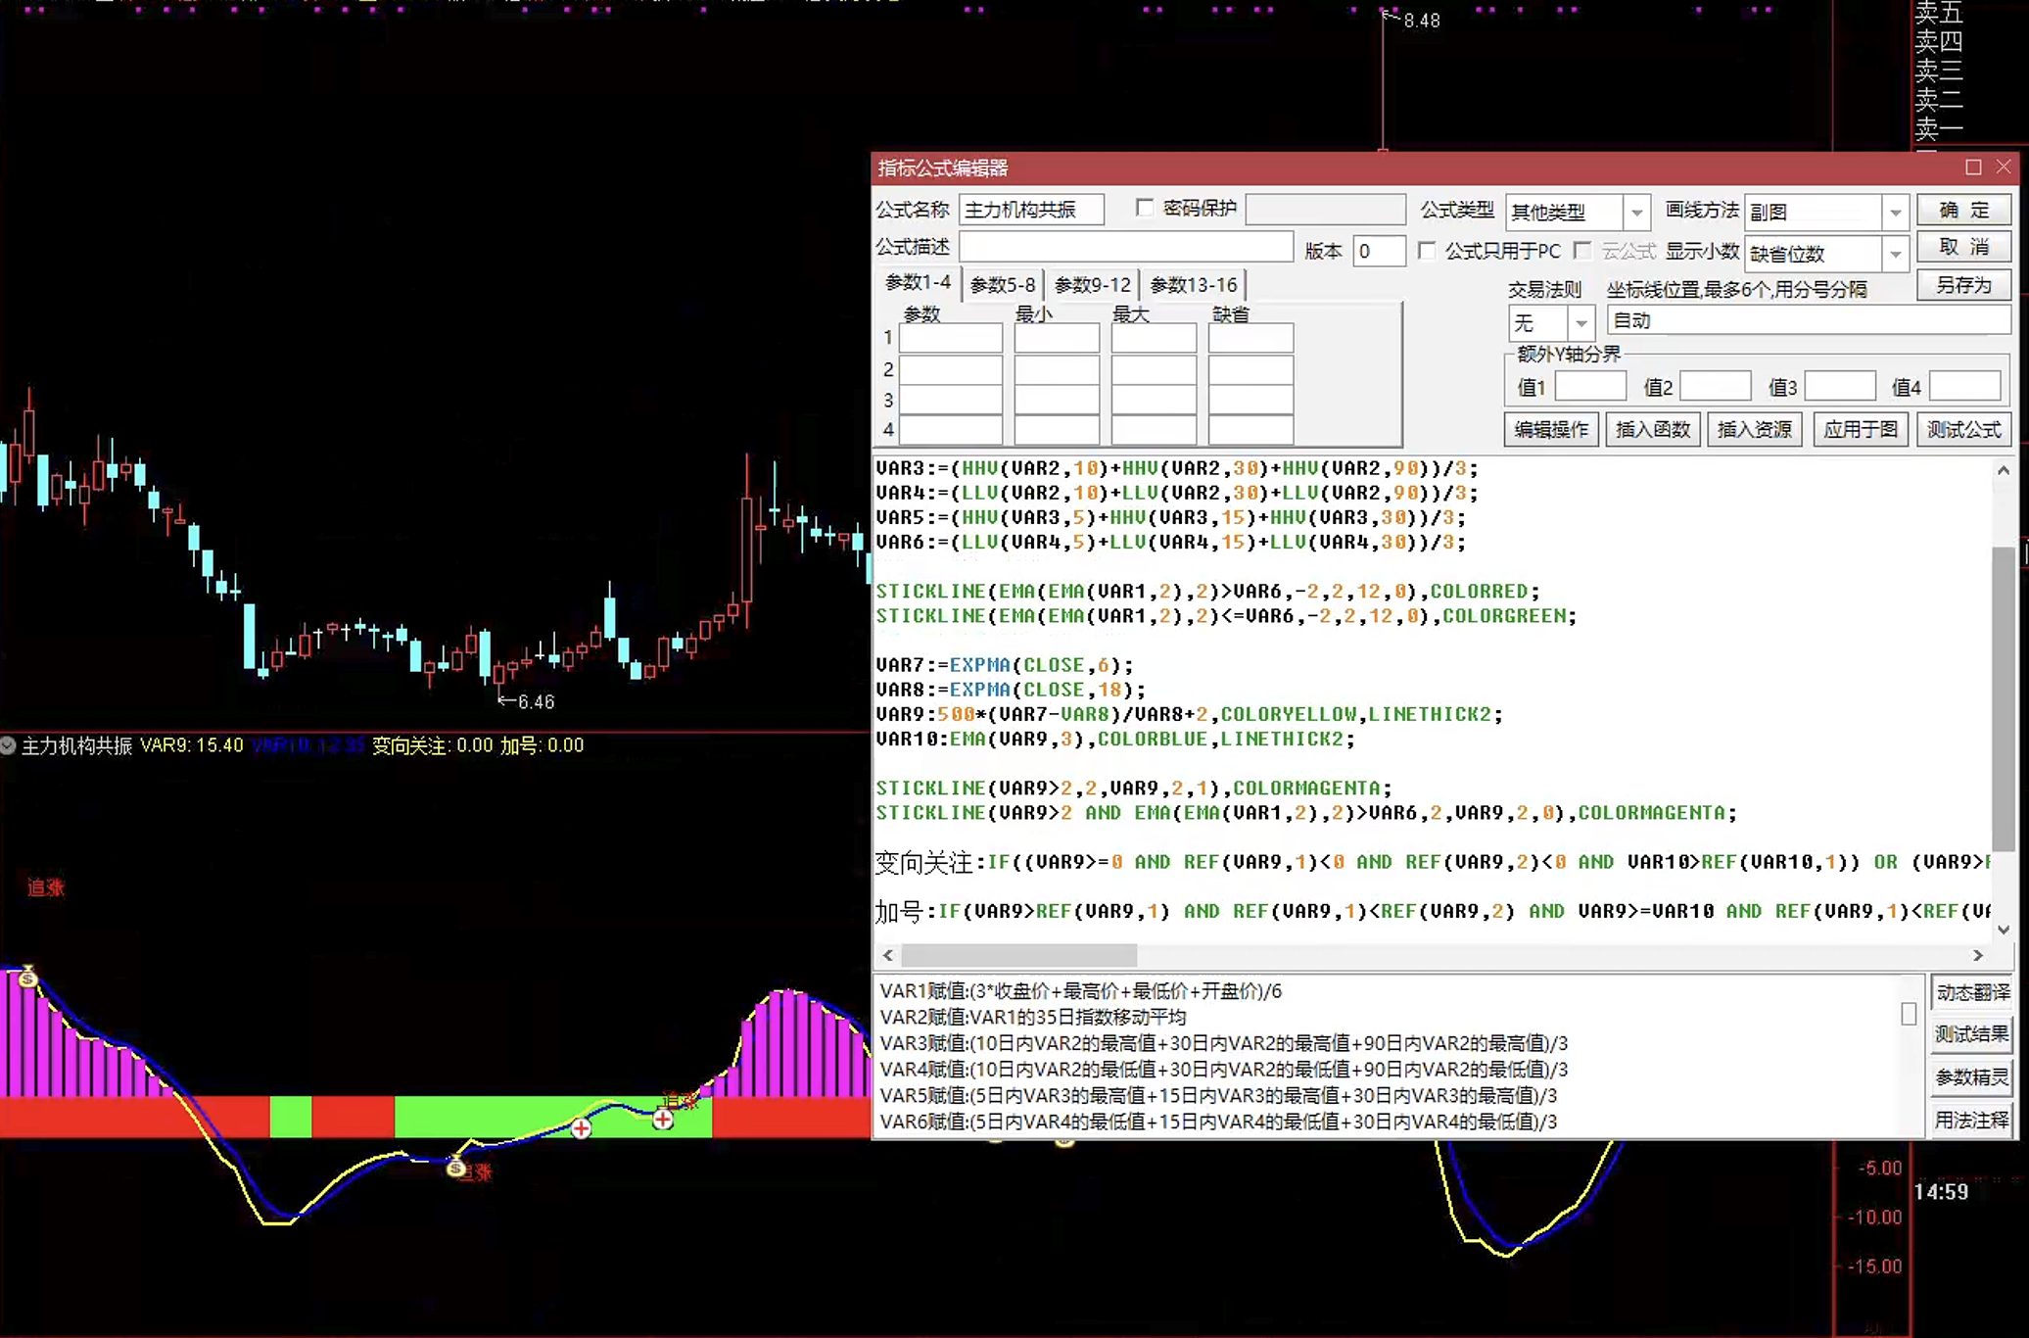
Task: Click code editor scroll down arrow
Action: (2003, 930)
